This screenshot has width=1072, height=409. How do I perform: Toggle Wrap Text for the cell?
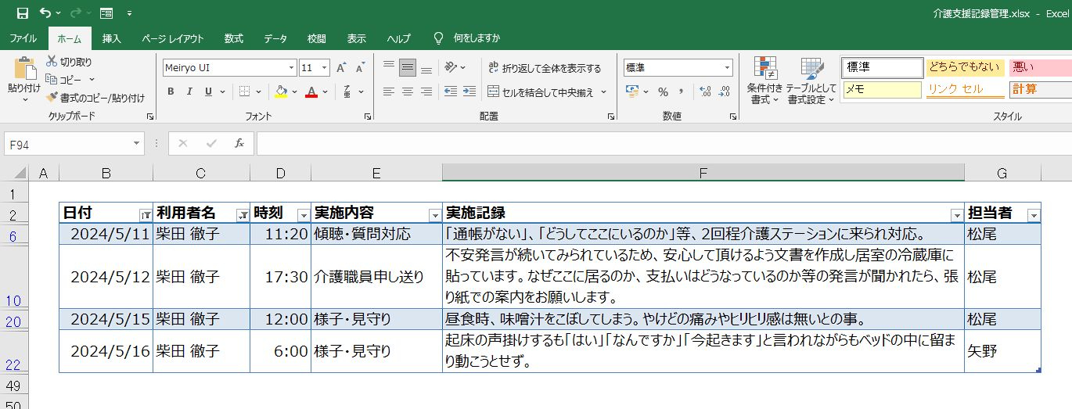[545, 68]
